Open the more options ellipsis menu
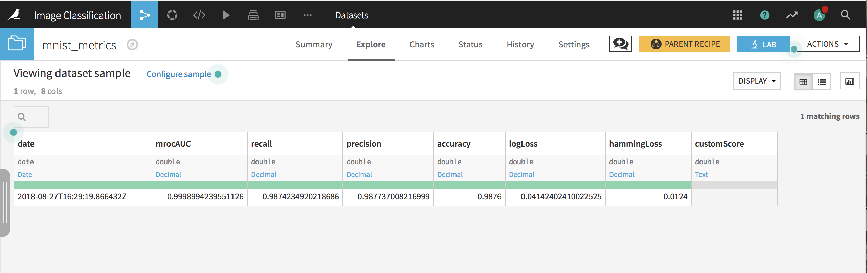The width and height of the screenshot is (867, 273). pyautogui.click(x=307, y=15)
